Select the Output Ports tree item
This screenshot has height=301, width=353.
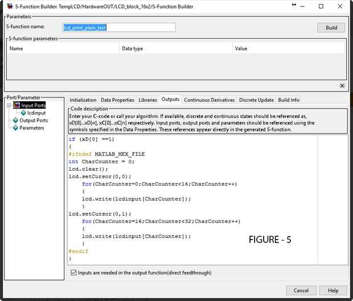click(x=34, y=121)
